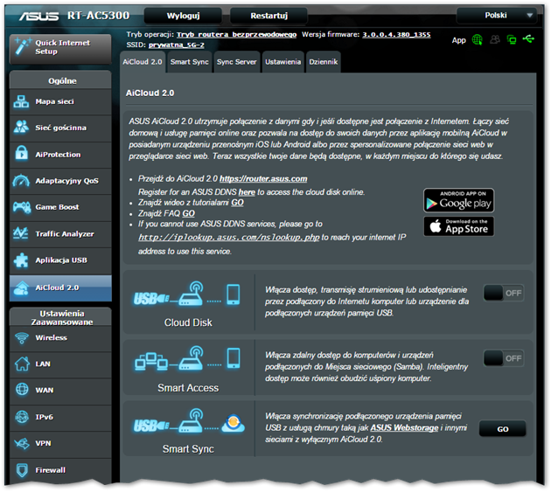Click the RT-AC5300 model name

pyautogui.click(x=98, y=16)
